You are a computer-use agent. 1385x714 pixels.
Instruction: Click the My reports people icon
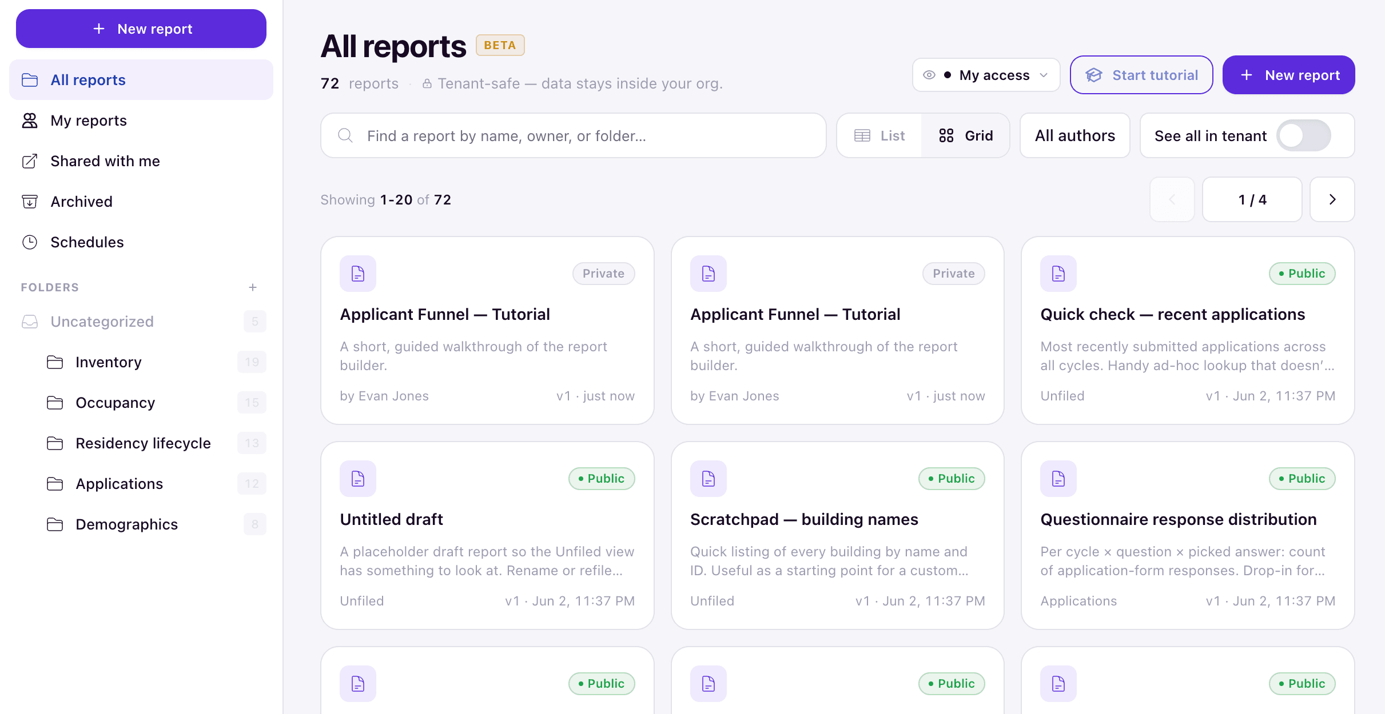click(x=30, y=121)
